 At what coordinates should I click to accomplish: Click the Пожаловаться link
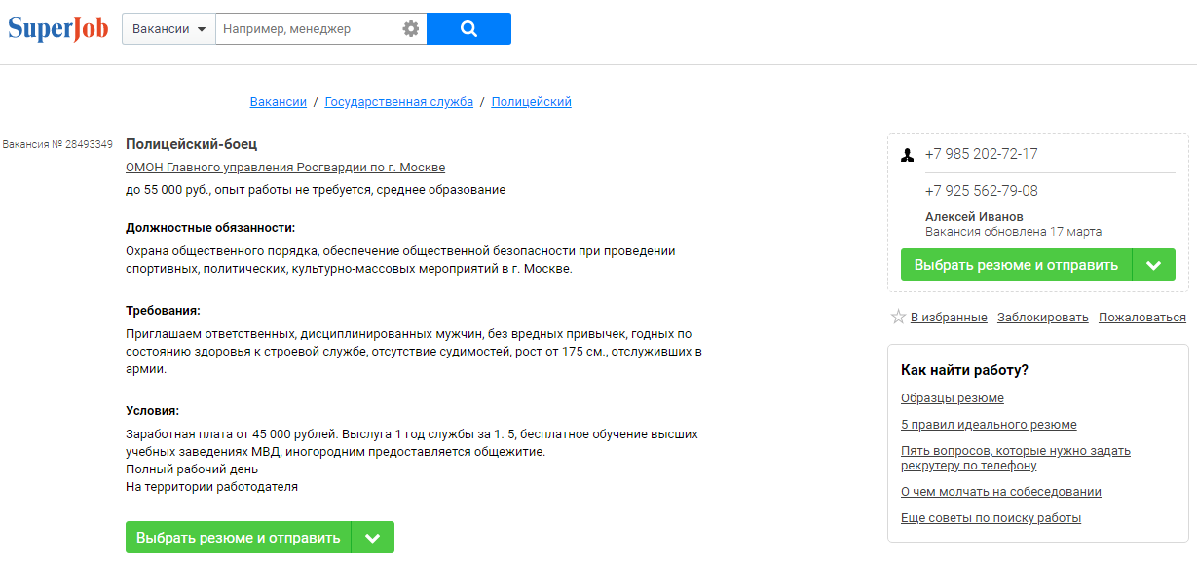click(1142, 318)
